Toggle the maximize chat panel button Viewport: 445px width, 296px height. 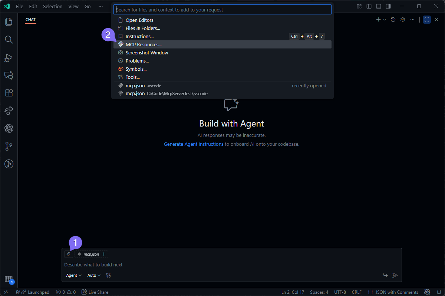coord(427,19)
